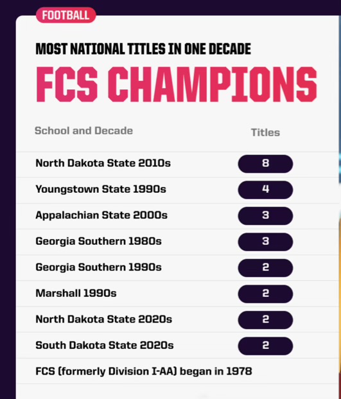Click the 4 titles badge
Viewport: 341px width, 399px height.
265,190
